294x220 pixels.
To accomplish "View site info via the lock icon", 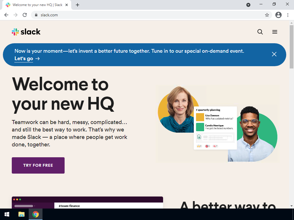I will tap(36, 15).
